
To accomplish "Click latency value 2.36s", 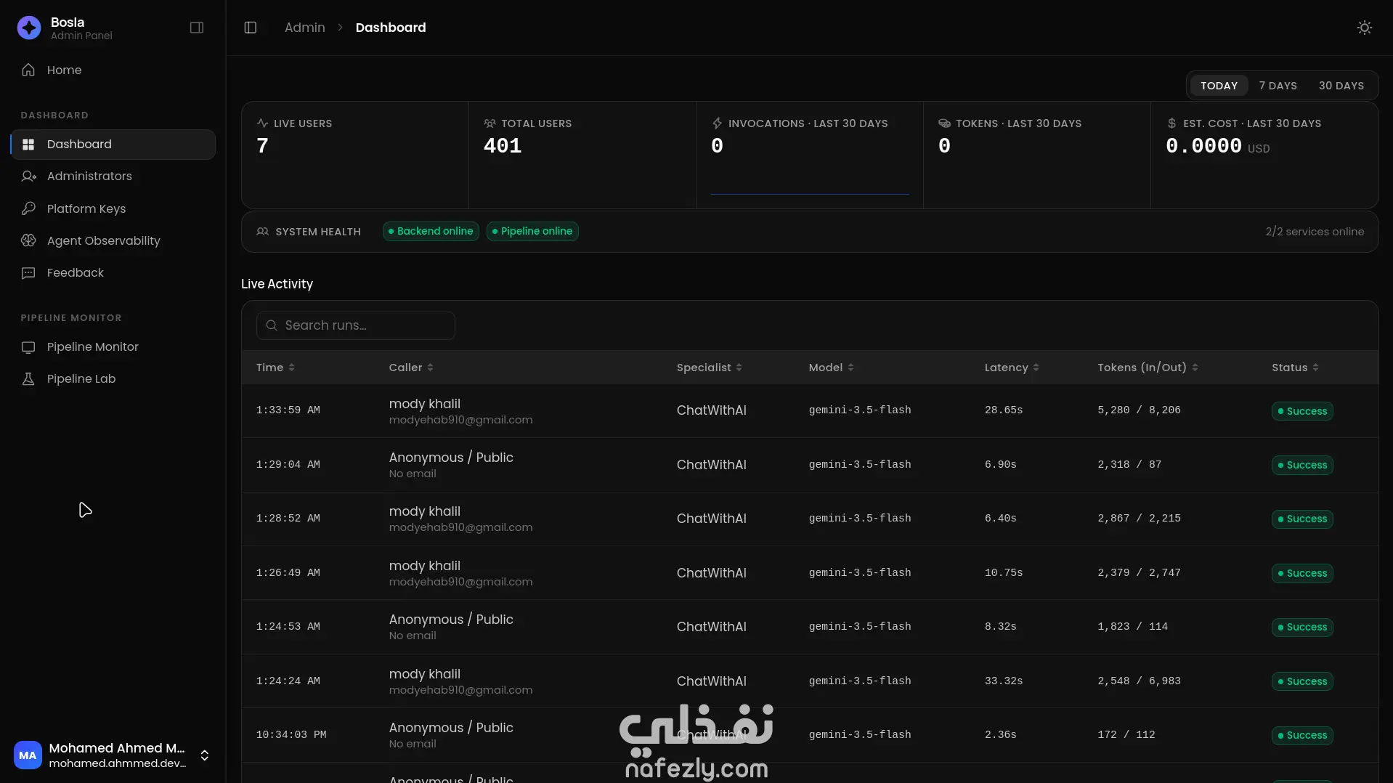I will pyautogui.click(x=1000, y=735).
